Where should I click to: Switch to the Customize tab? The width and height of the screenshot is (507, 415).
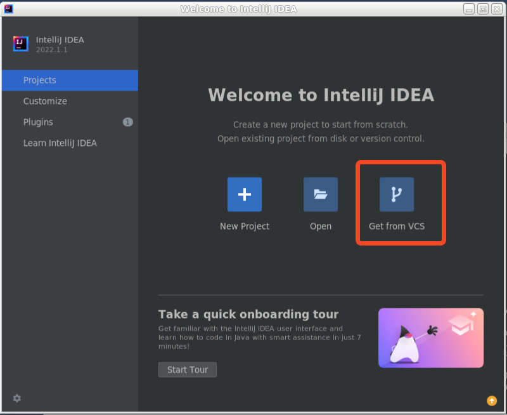click(70, 101)
